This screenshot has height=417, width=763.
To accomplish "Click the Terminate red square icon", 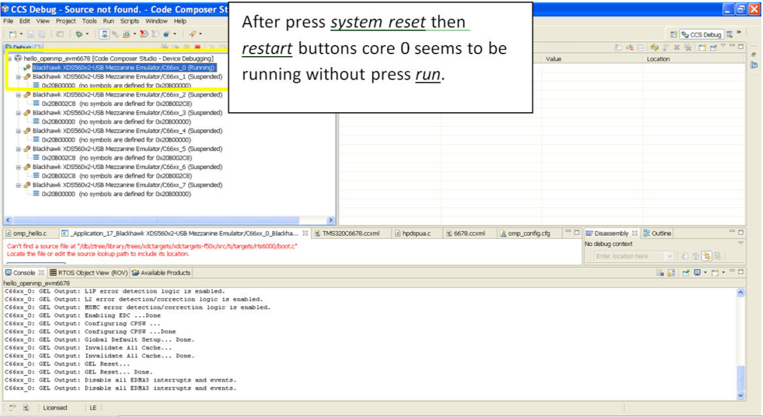I will click(197, 47).
